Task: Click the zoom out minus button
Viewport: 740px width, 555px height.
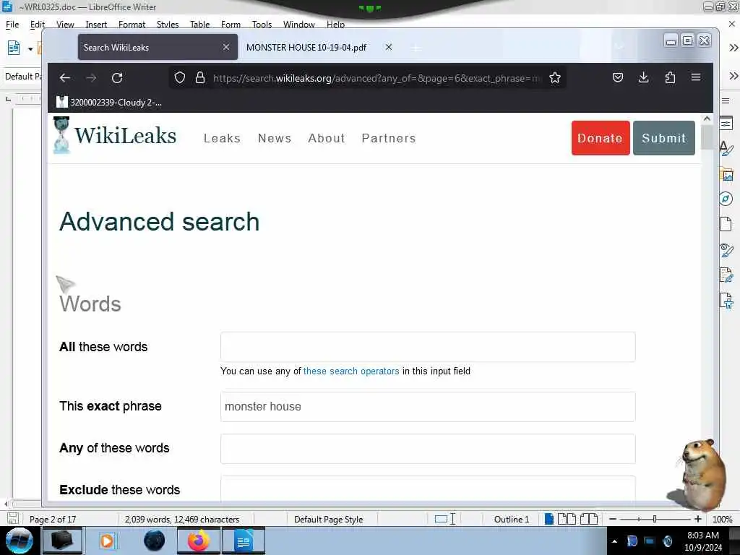Action: pyautogui.click(x=613, y=519)
